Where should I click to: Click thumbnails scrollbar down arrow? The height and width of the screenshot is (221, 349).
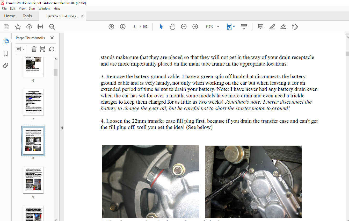[56, 219]
